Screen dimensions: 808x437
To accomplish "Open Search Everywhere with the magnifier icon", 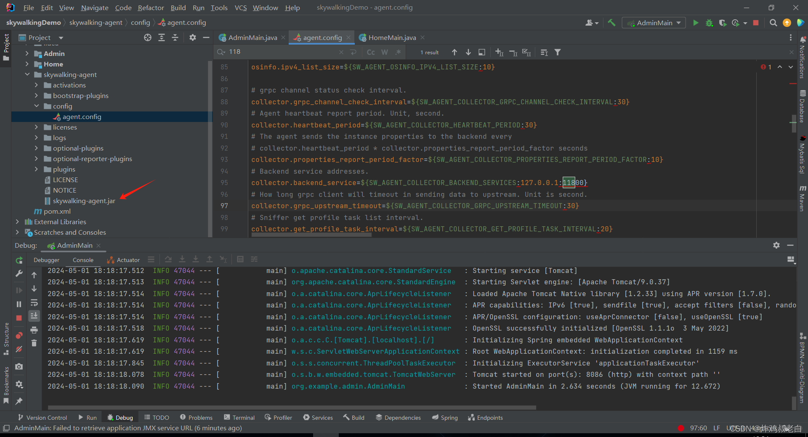I will pos(773,23).
